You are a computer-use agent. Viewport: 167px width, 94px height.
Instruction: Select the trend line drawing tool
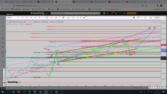point(3,22)
